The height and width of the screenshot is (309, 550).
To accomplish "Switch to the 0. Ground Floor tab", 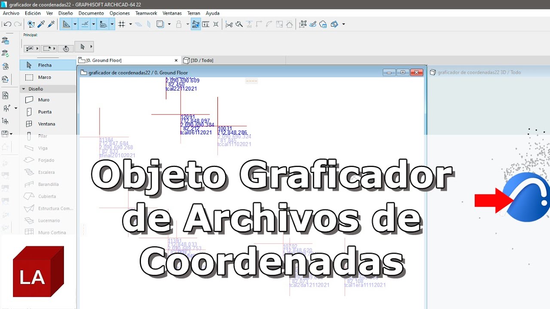I will pos(128,61).
